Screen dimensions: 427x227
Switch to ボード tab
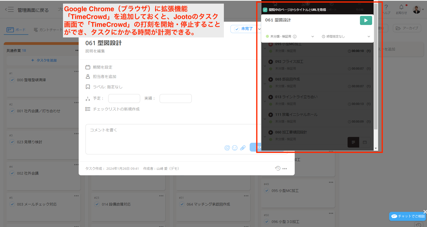16,30
